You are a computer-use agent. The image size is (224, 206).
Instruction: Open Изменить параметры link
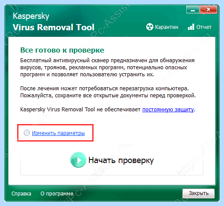point(58,133)
